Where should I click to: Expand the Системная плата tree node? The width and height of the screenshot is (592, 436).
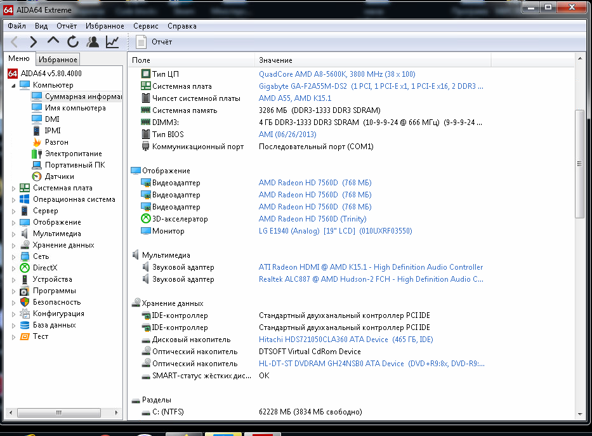(x=15, y=188)
